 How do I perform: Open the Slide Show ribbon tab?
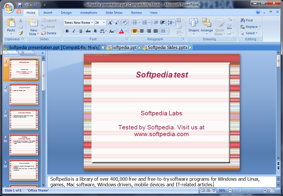click(114, 13)
